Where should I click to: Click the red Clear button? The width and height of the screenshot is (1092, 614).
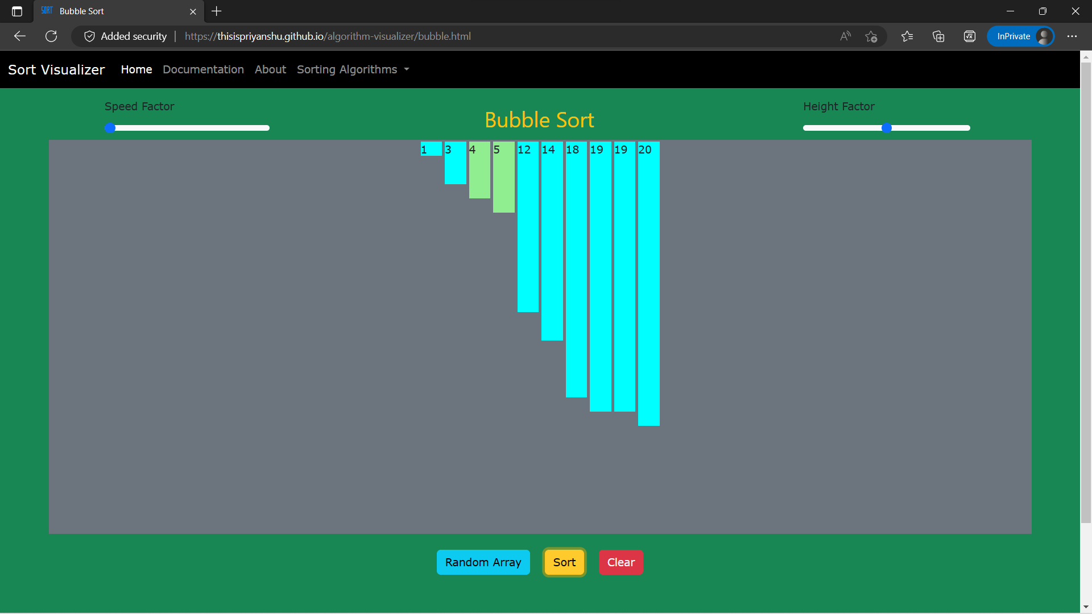coord(621,562)
